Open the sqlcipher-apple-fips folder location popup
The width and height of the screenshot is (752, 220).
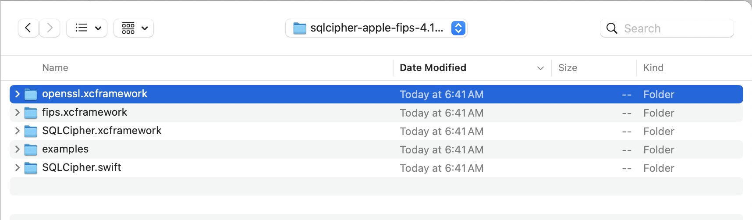tap(376, 28)
